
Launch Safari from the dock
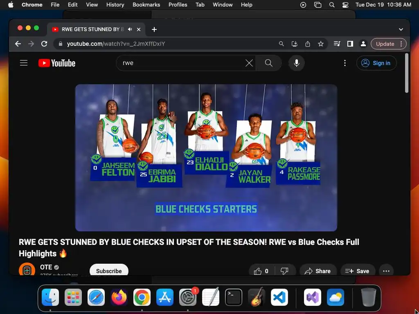click(96, 297)
